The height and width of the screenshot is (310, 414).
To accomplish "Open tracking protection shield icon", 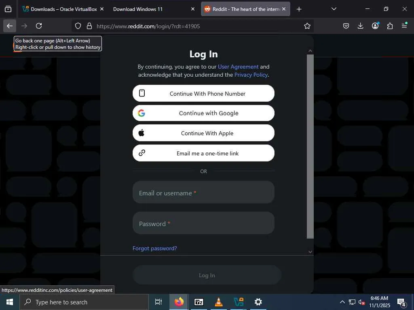I will click(78, 26).
